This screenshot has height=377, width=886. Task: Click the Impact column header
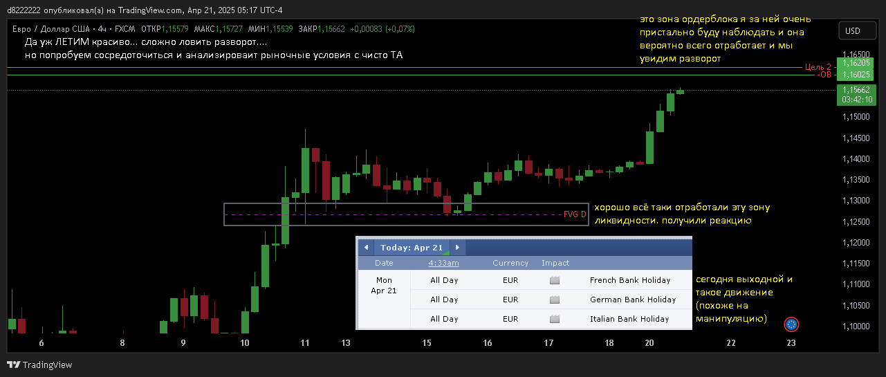[555, 263]
